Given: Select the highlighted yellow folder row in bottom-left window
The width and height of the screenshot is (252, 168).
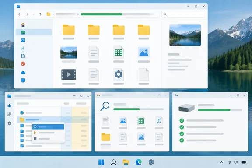Looking at the screenshot, I should click(53, 119).
